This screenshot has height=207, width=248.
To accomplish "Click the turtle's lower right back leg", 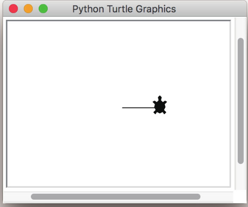I will [x=164, y=112].
